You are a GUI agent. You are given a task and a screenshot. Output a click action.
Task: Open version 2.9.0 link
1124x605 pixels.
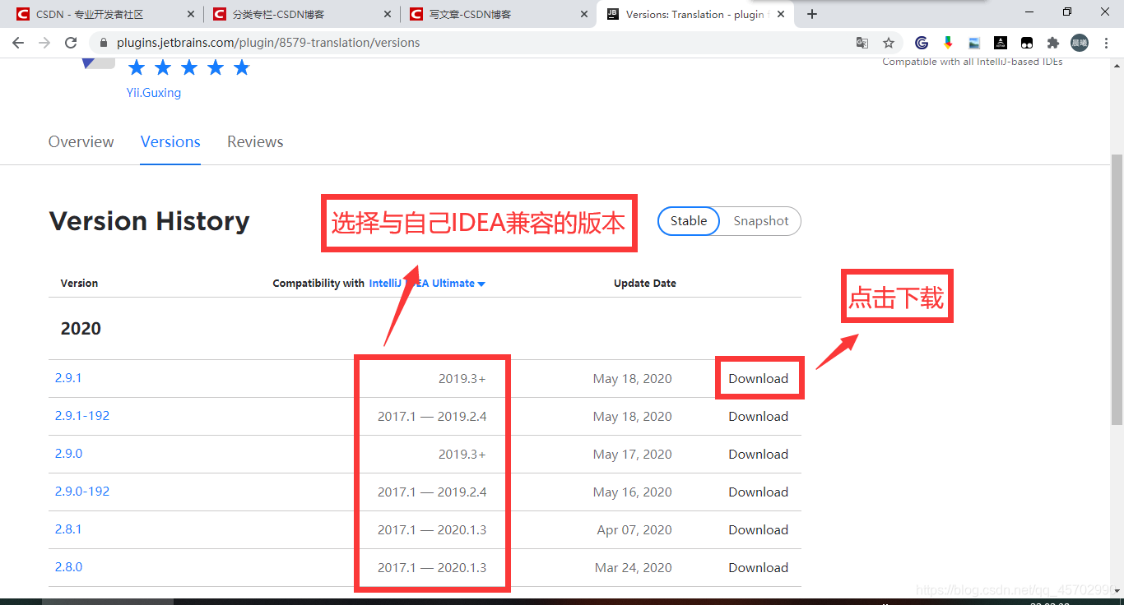(x=69, y=454)
